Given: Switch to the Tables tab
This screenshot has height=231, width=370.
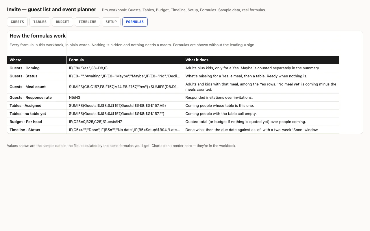Looking at the screenshot, I should pos(40,22).
